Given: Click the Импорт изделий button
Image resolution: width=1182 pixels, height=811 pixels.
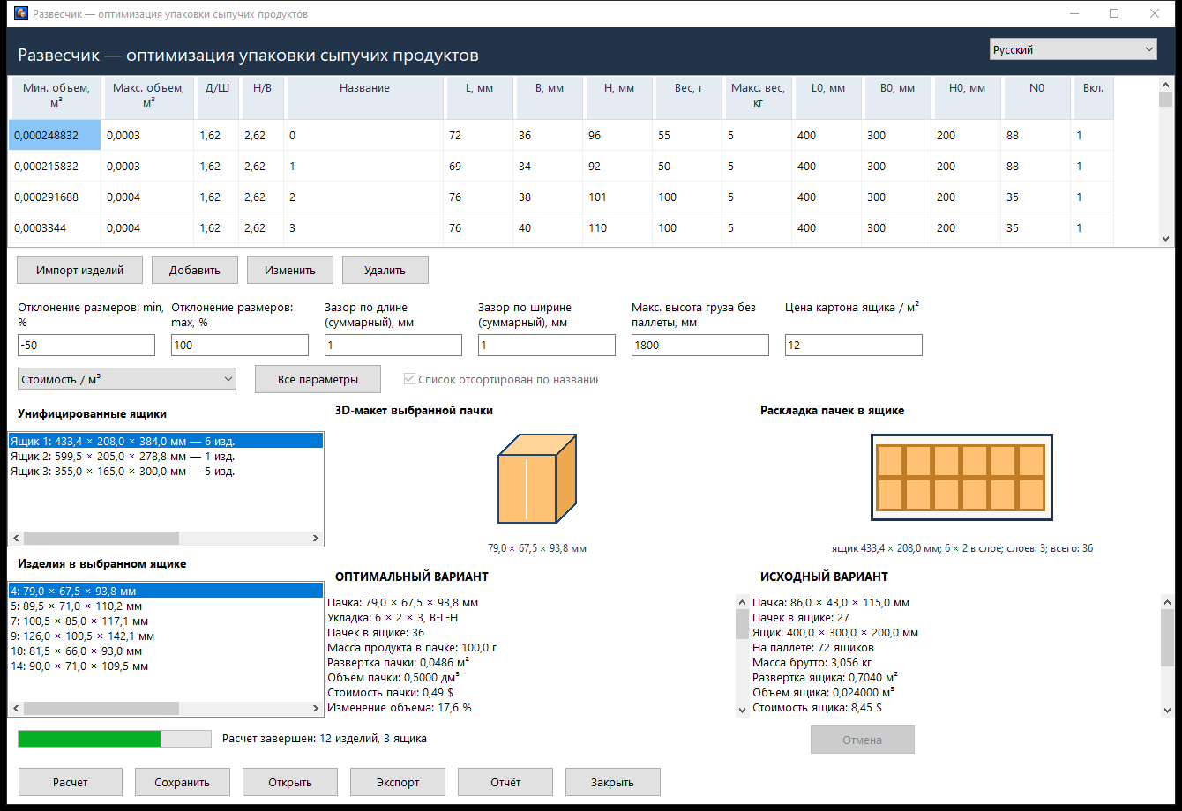Looking at the screenshot, I should (79, 270).
